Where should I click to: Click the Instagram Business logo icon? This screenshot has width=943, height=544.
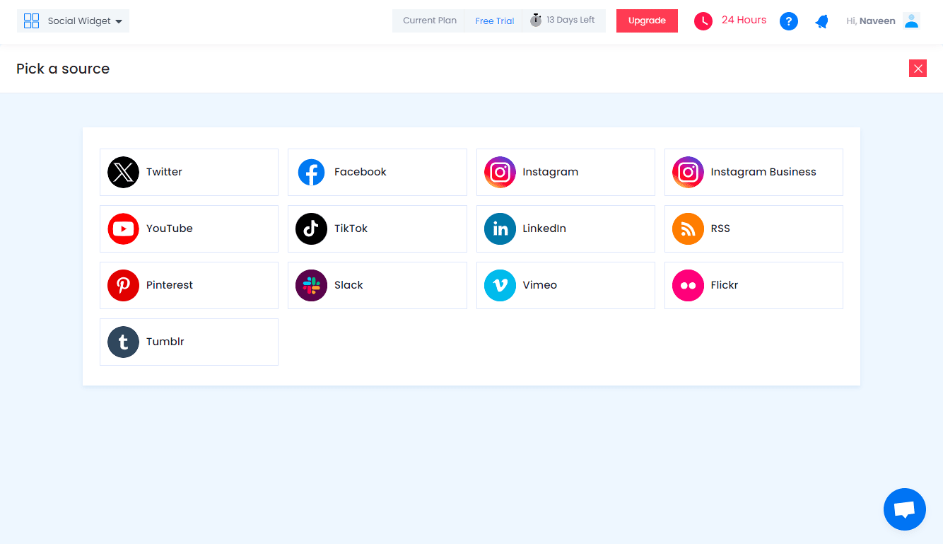click(x=688, y=172)
